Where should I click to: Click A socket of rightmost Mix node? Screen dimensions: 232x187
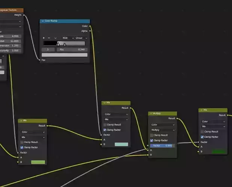coord(198,147)
